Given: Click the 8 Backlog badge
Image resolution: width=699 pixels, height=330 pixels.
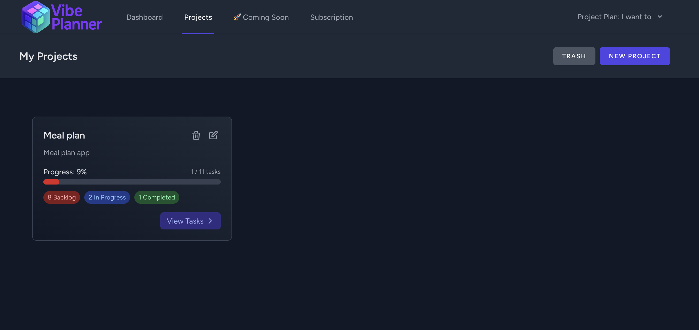Looking at the screenshot, I should pos(62,197).
